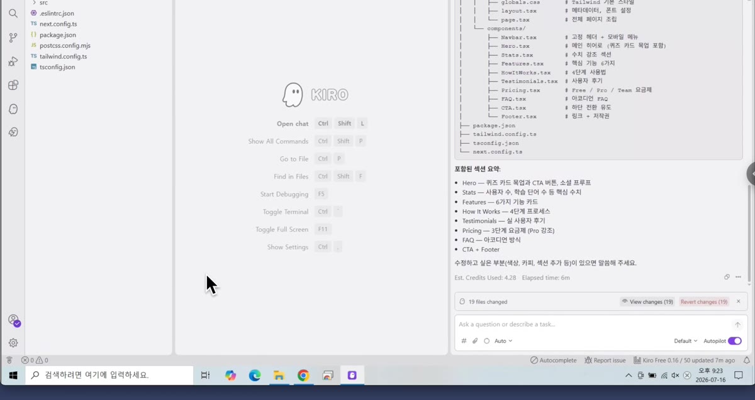Open Google Chrome from taskbar
Image resolution: width=755 pixels, height=400 pixels.
[x=303, y=376]
